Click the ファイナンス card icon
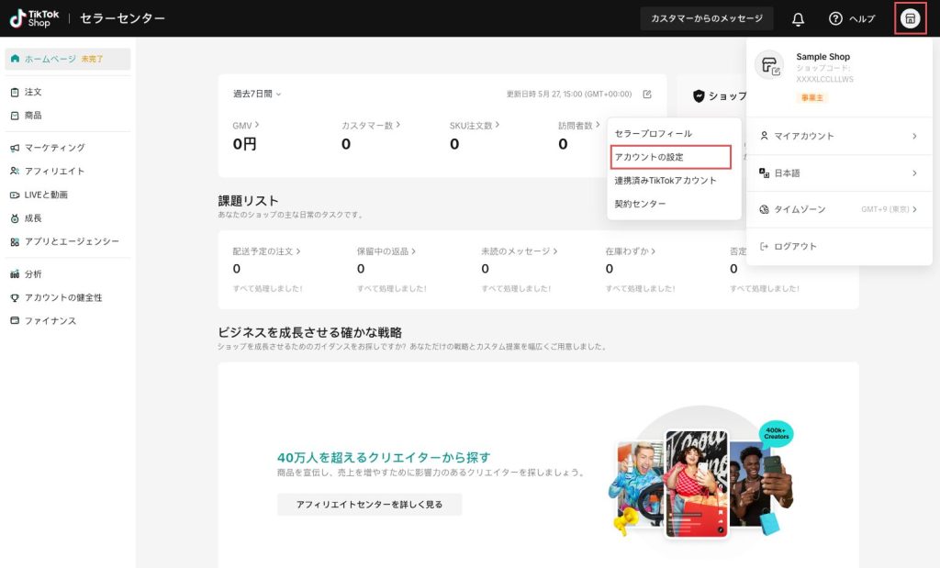 pyautogui.click(x=15, y=321)
